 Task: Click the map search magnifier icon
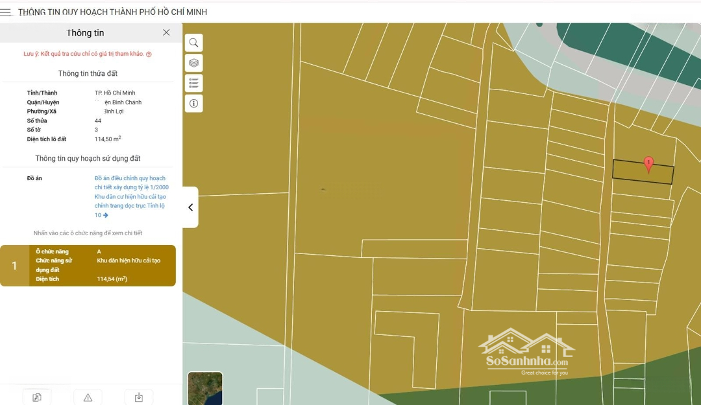pyautogui.click(x=193, y=43)
